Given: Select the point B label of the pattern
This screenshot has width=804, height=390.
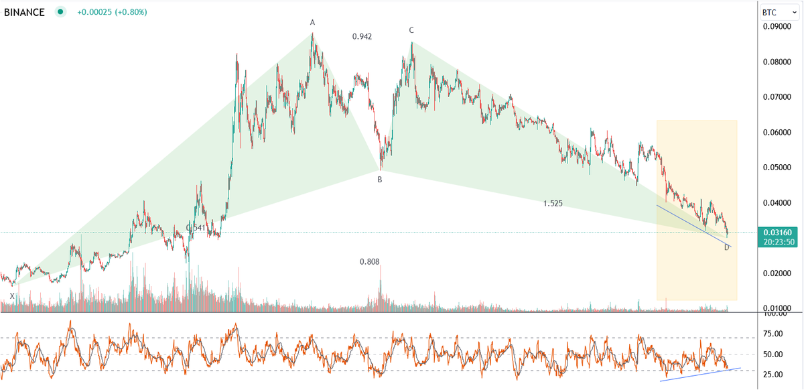Looking at the screenshot, I should [379, 180].
